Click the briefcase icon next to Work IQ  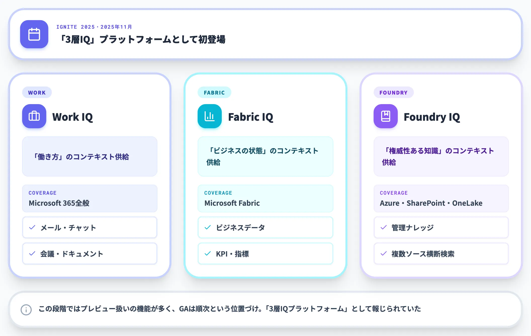point(34,116)
